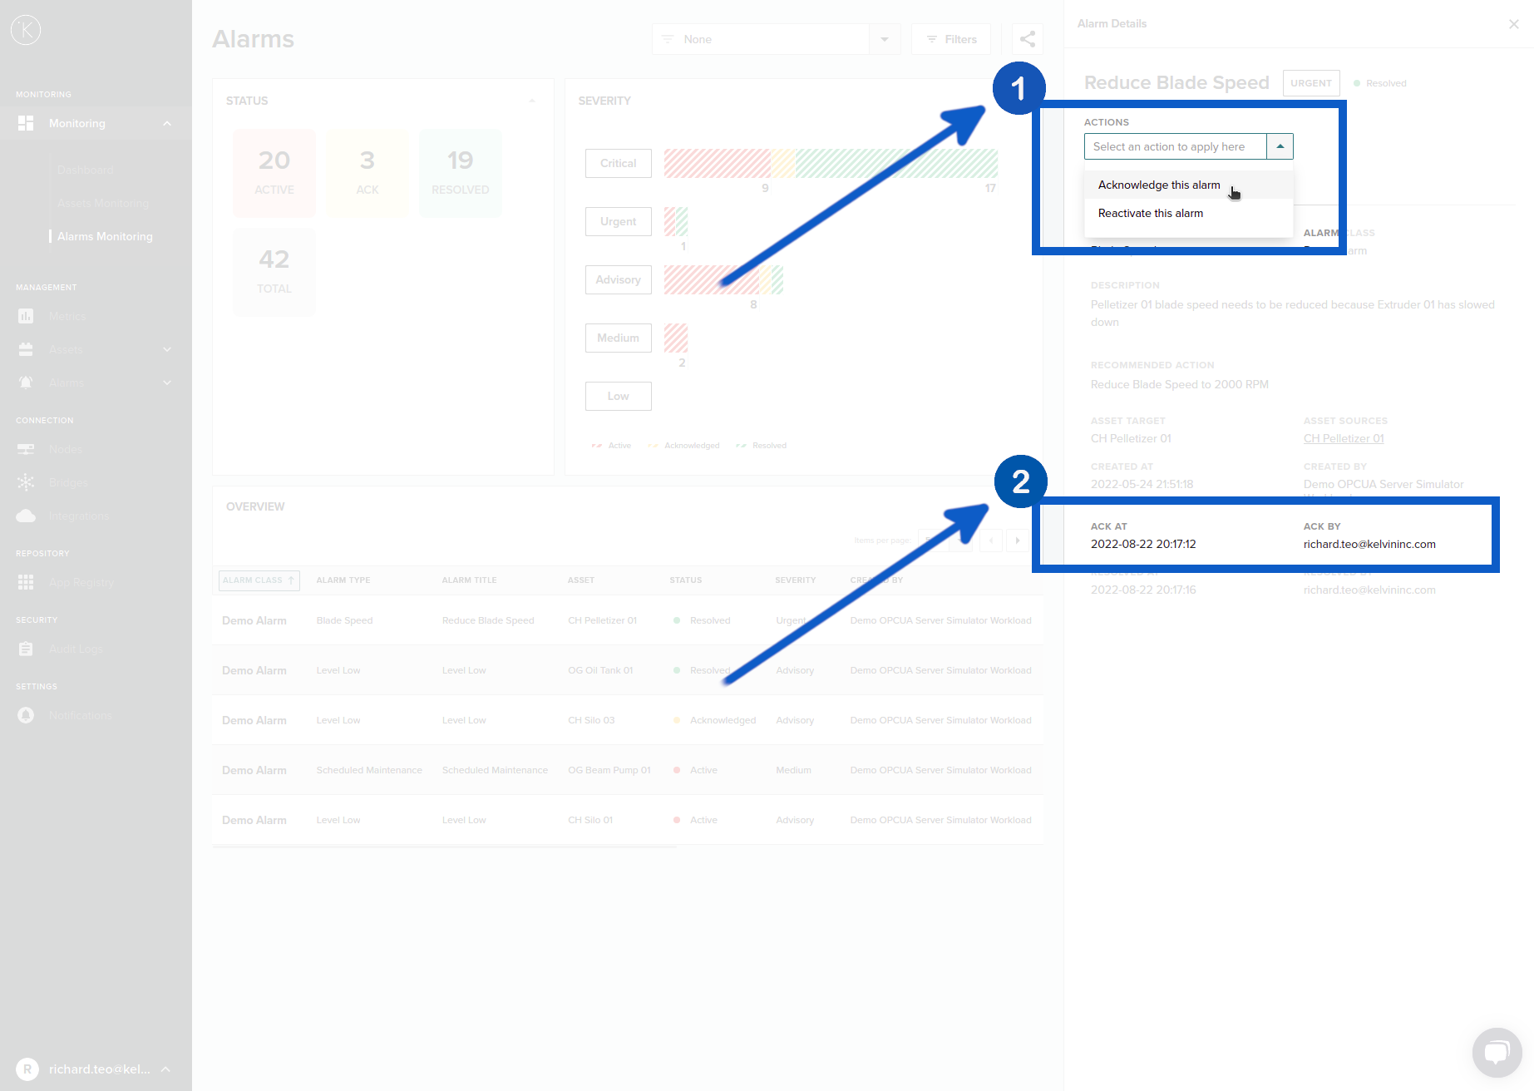The image size is (1534, 1091).
Task: Open the CH Pelletizer 01 asset source link
Action: 1344,439
